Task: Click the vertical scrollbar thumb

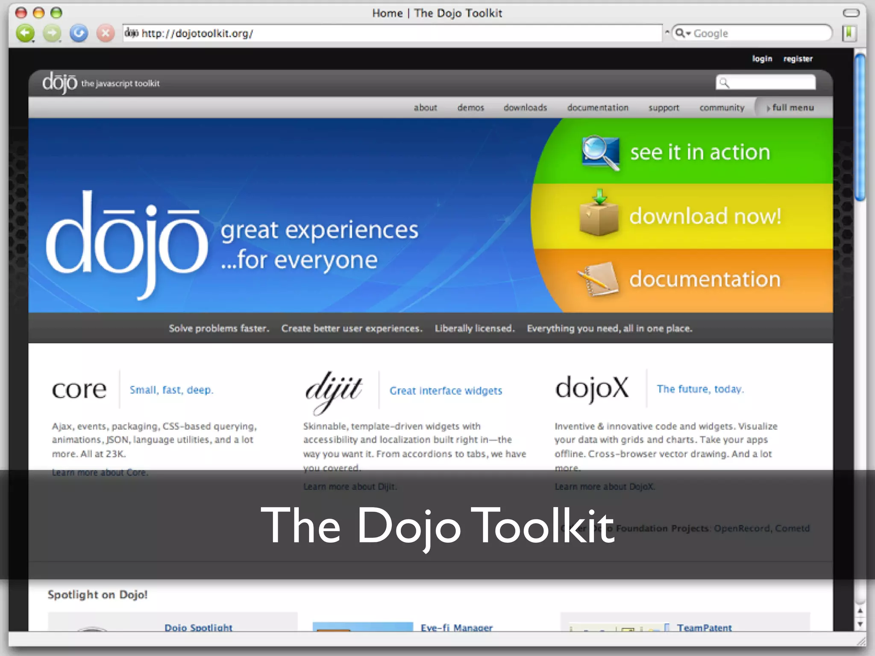Action: coord(860,127)
